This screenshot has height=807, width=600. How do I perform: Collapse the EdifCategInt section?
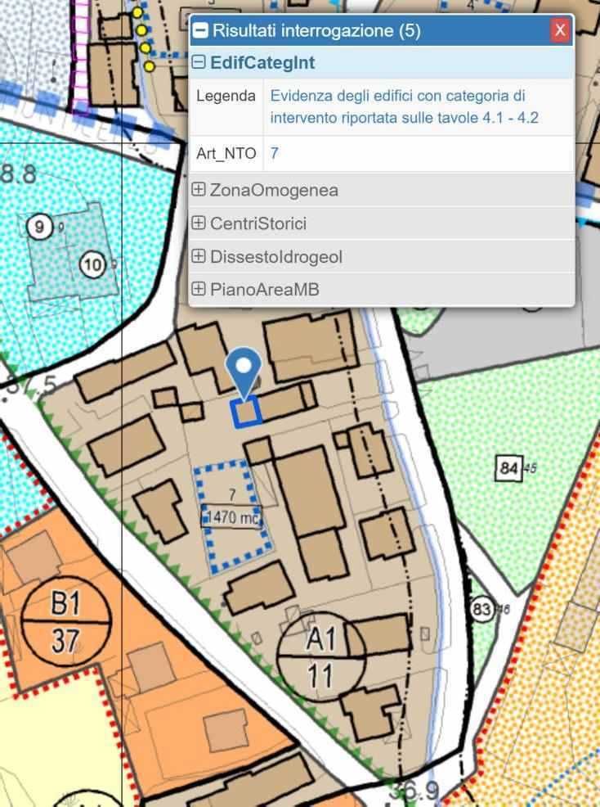(199, 62)
